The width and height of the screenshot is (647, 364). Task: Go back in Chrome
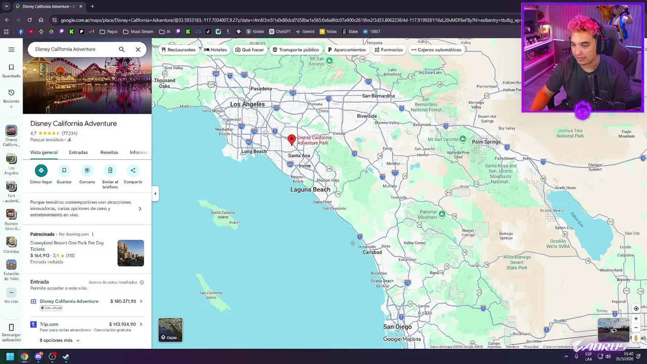[x=7, y=20]
